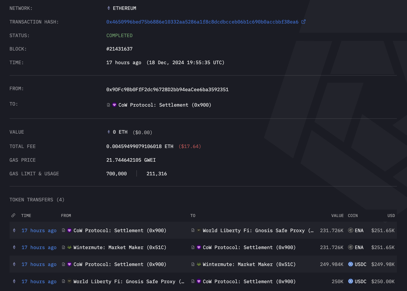The width and height of the screenshot is (407, 291).
Task: Click Ethereum icon on 250K USDC row
Action: [x=14, y=281]
